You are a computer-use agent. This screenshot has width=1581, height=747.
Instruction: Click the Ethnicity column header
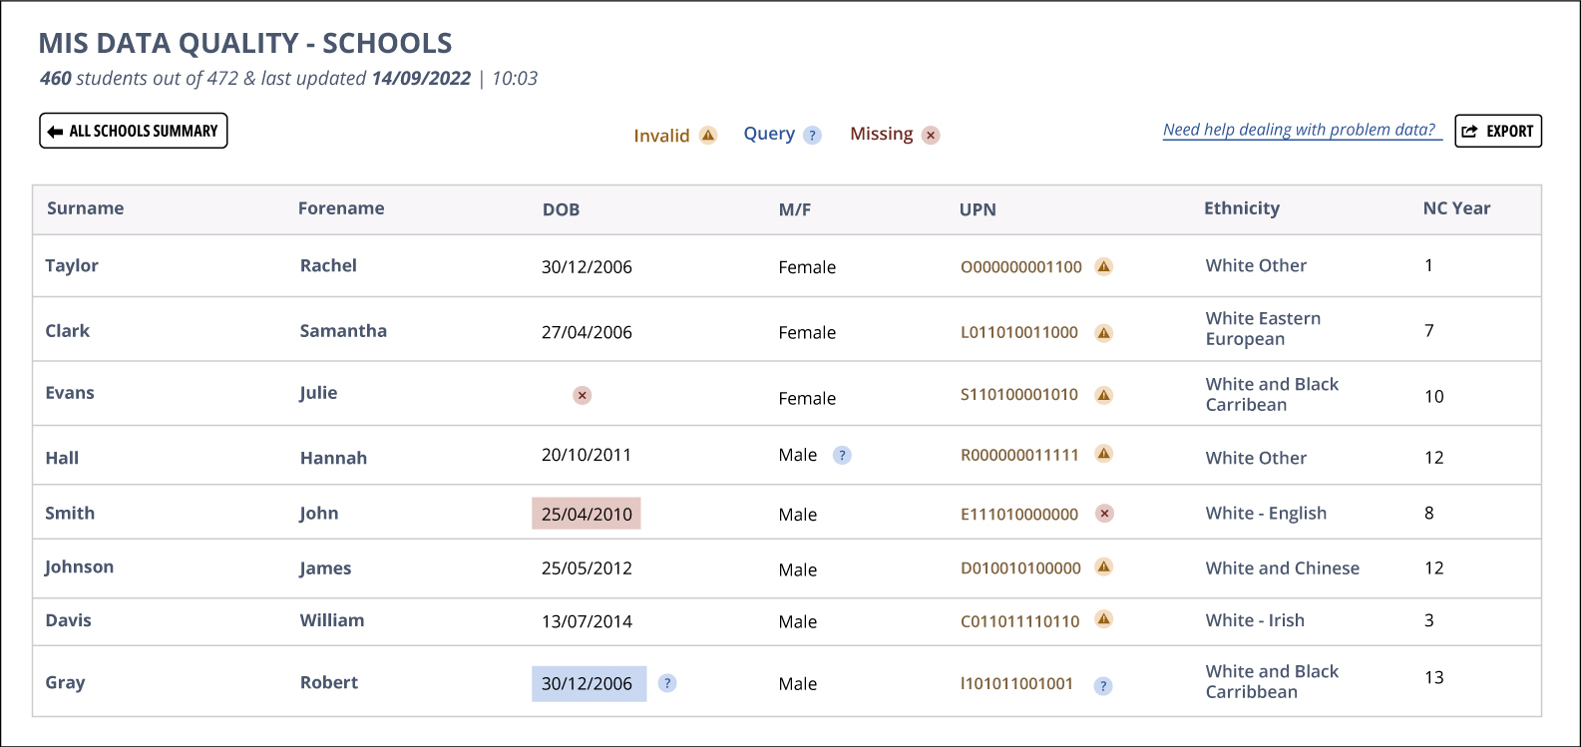[x=1242, y=208]
